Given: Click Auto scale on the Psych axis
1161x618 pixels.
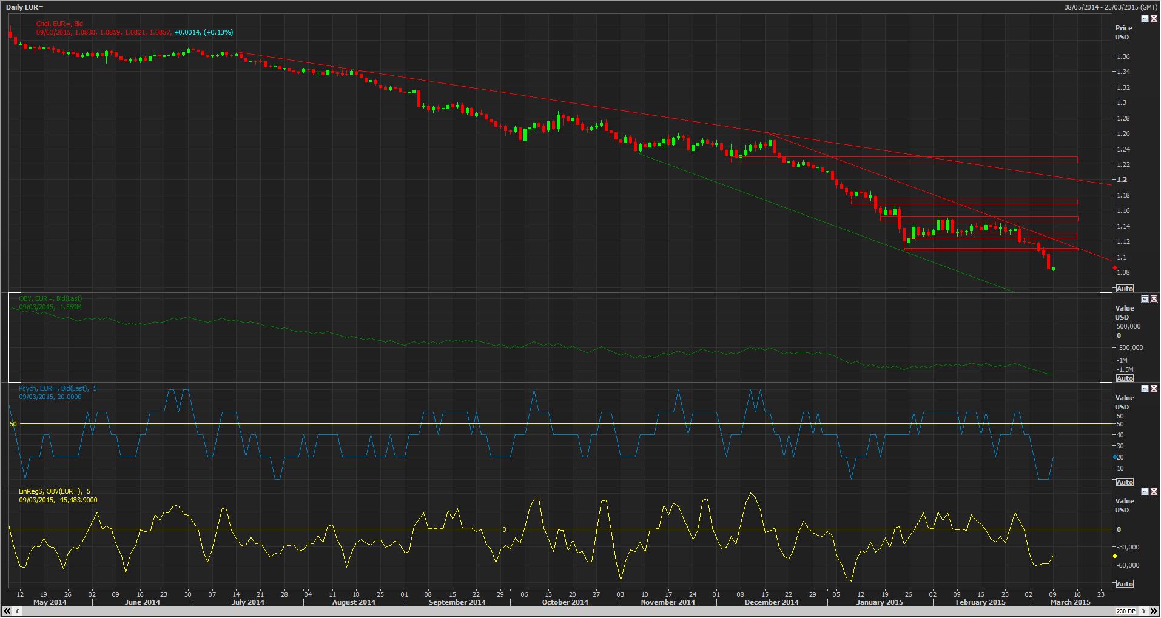Looking at the screenshot, I should (x=1125, y=482).
